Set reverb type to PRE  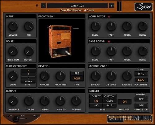click(77, 74)
